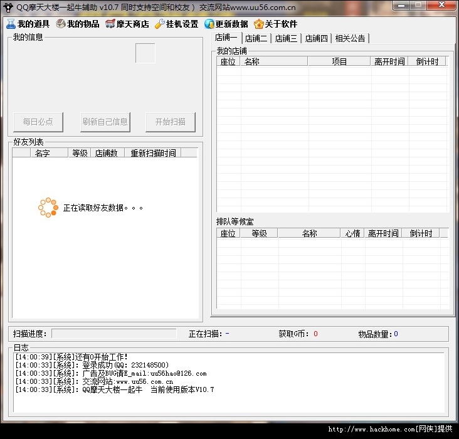Select the 关于软件 toolbar text

281,24
